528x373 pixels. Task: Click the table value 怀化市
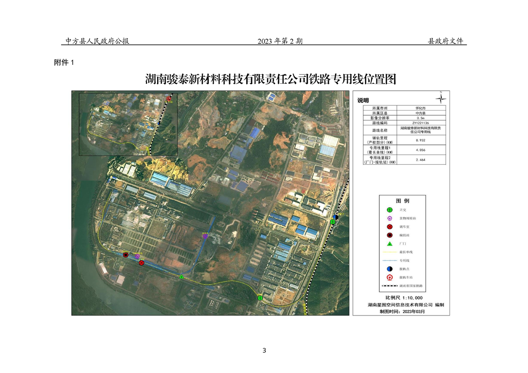pos(421,108)
